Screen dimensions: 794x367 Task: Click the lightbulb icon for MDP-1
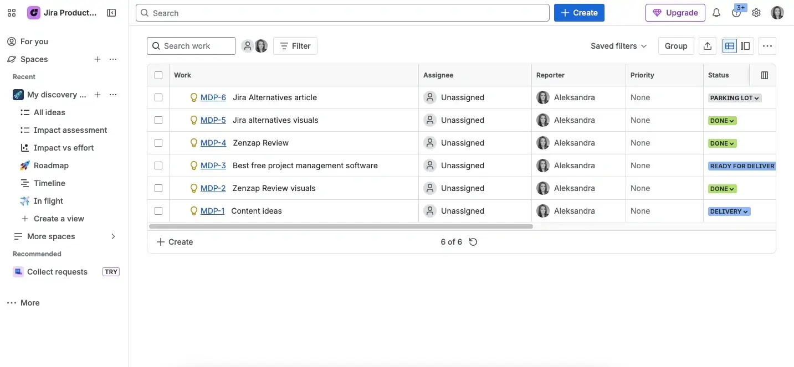[194, 211]
